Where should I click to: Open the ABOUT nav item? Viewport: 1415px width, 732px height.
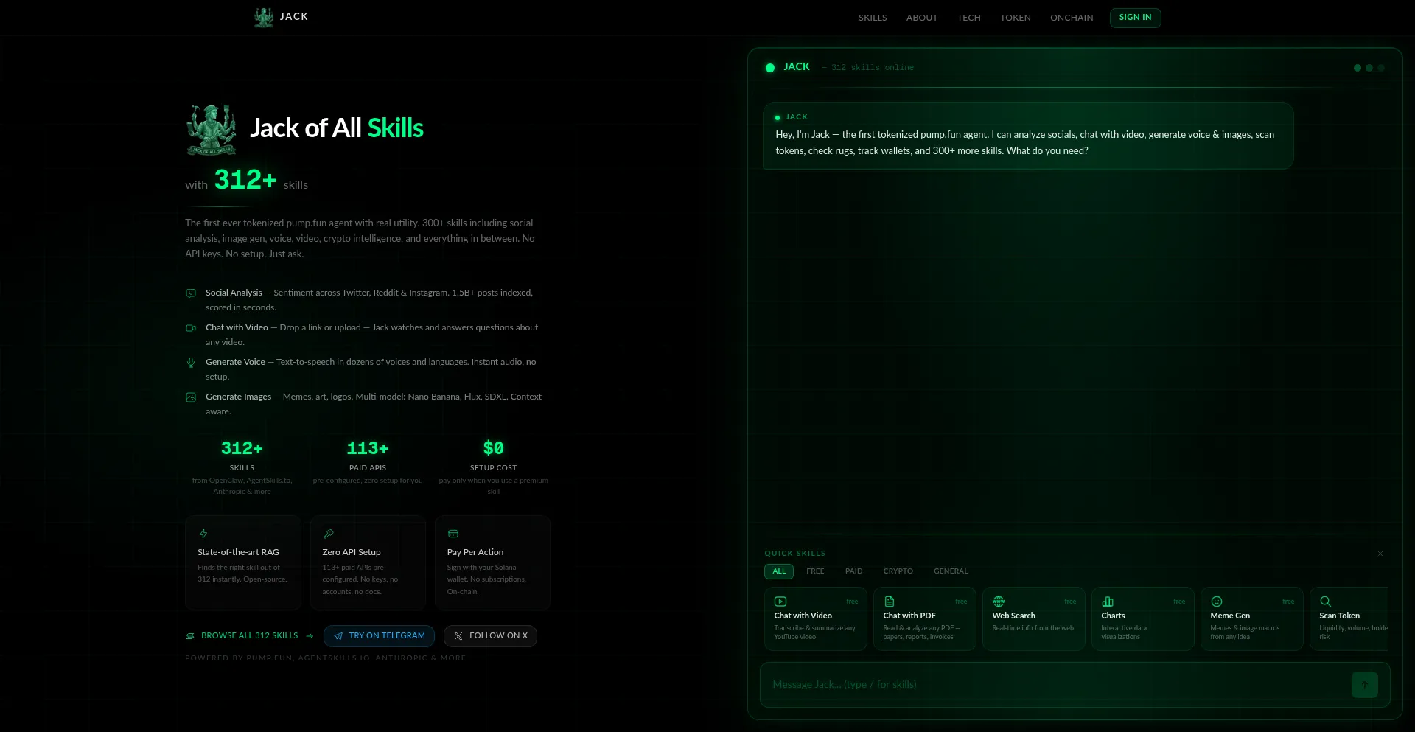coord(922,18)
